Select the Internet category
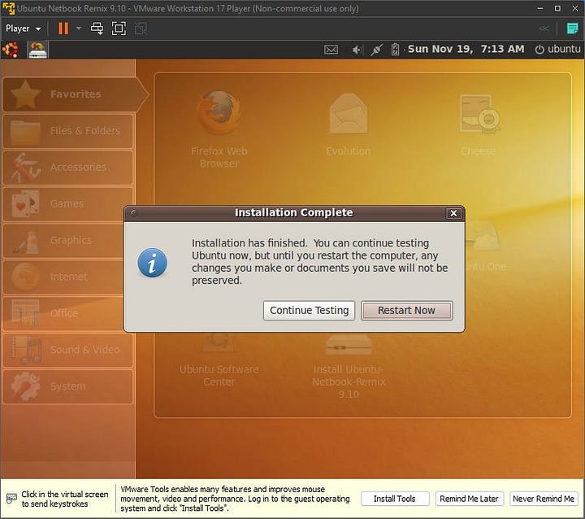Screen dimensions: 585x519 pos(63,277)
